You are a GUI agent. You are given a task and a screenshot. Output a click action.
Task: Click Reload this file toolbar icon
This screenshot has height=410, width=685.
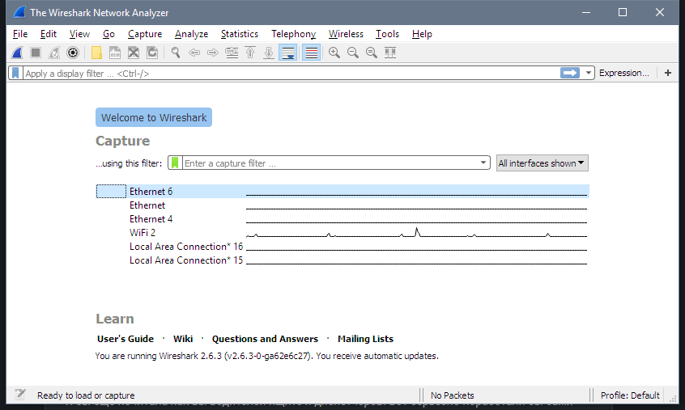coord(152,53)
